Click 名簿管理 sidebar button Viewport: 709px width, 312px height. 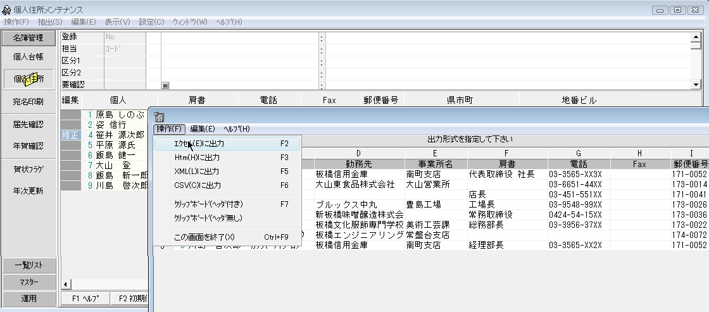28,38
